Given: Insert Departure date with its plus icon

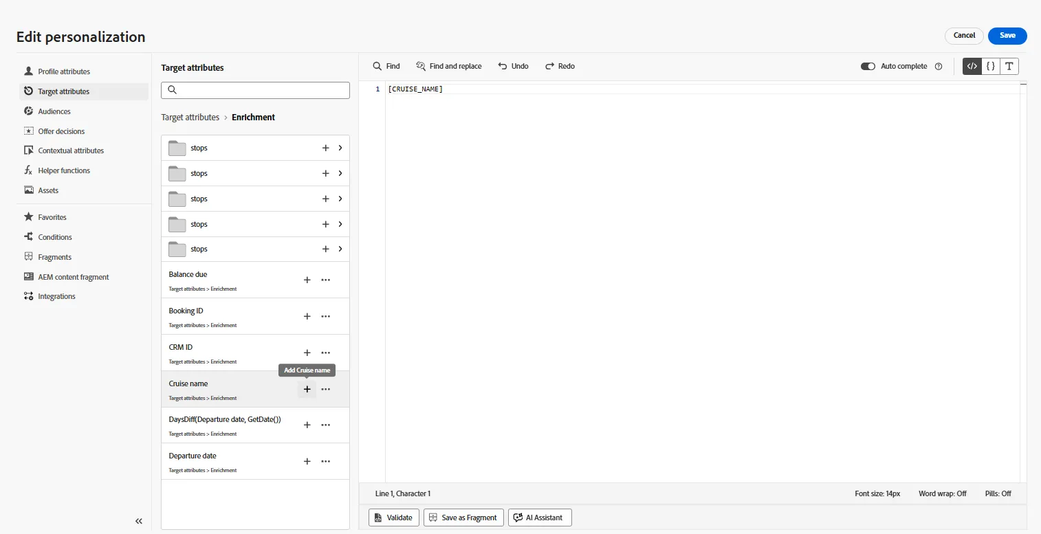Looking at the screenshot, I should pos(307,462).
